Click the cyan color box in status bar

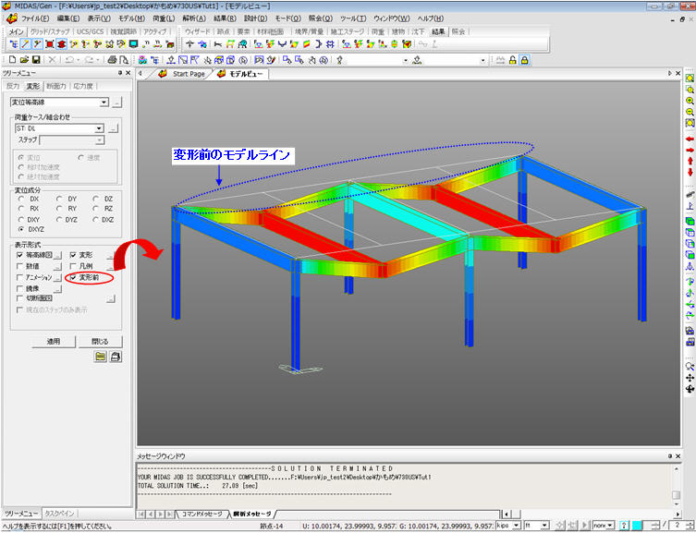coord(637,526)
